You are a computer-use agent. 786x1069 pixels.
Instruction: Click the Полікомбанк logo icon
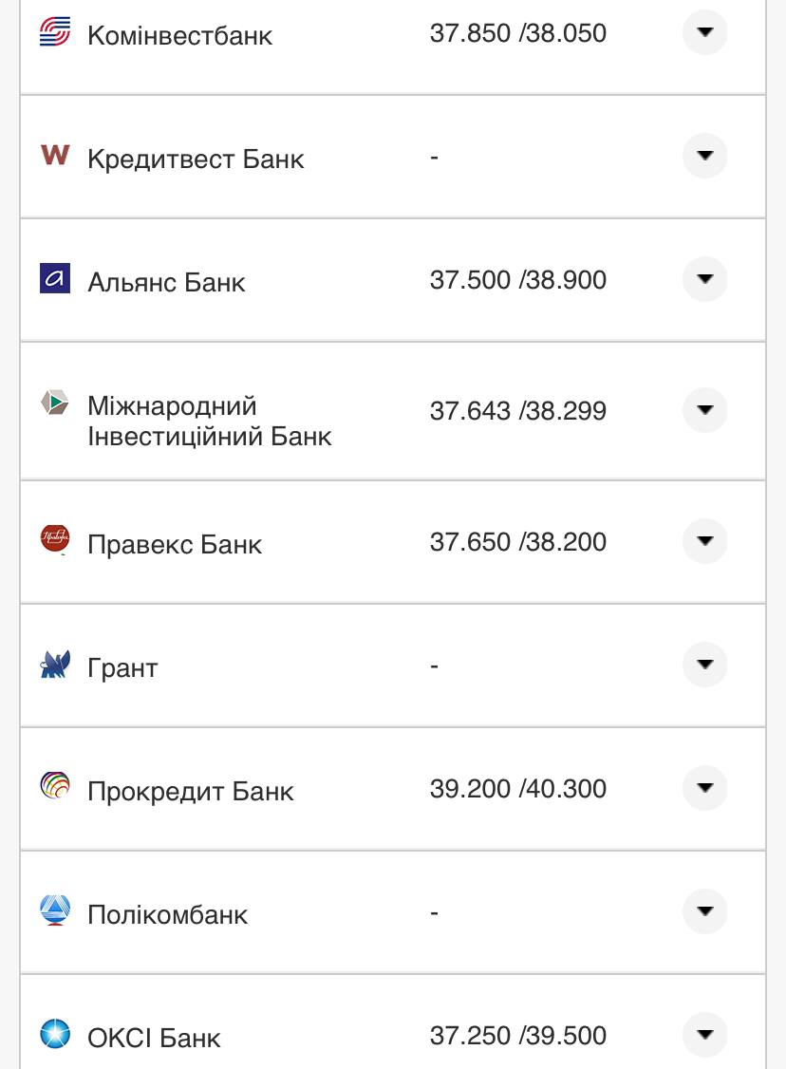(x=55, y=910)
